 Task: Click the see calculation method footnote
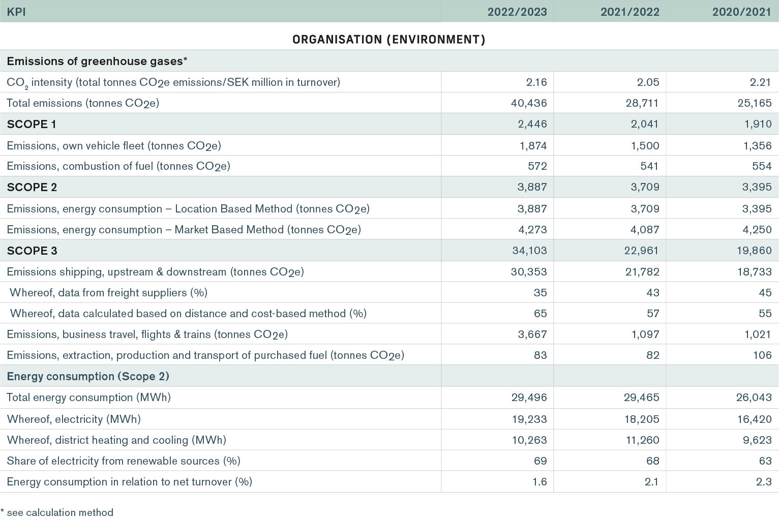57,512
